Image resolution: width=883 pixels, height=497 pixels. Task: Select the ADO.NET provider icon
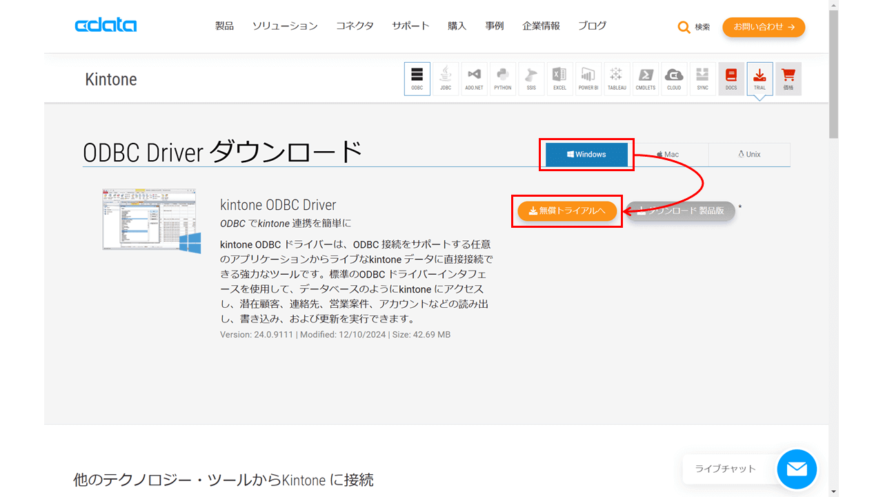pyautogui.click(x=474, y=79)
